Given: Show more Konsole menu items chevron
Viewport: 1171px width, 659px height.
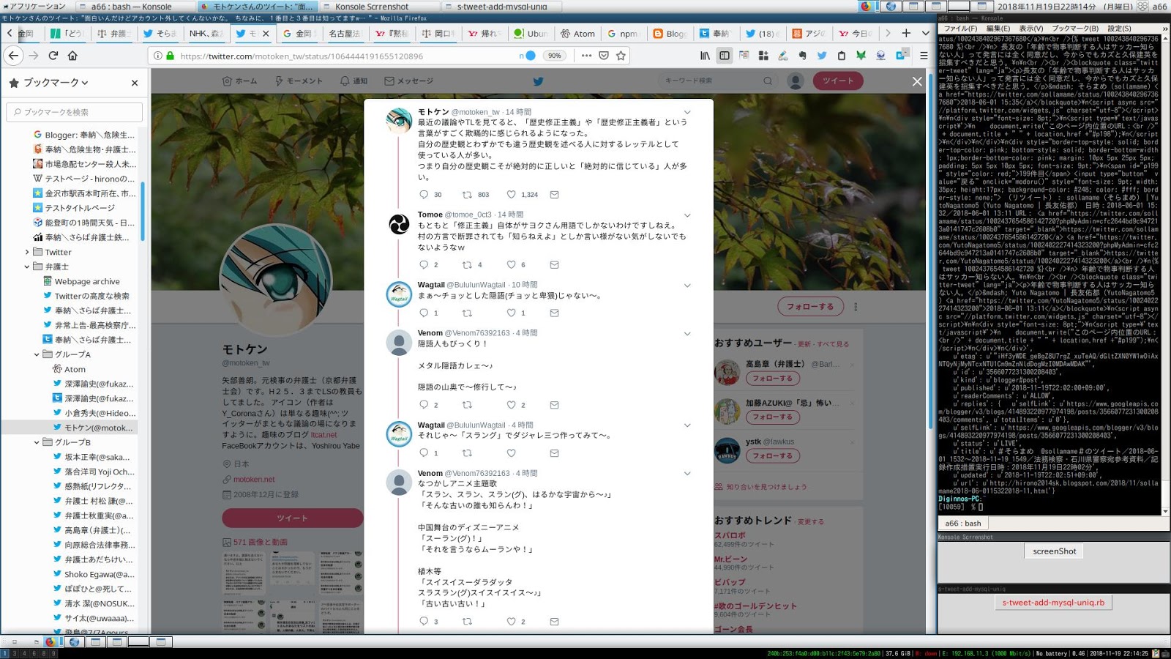Looking at the screenshot, I should 1165,29.
